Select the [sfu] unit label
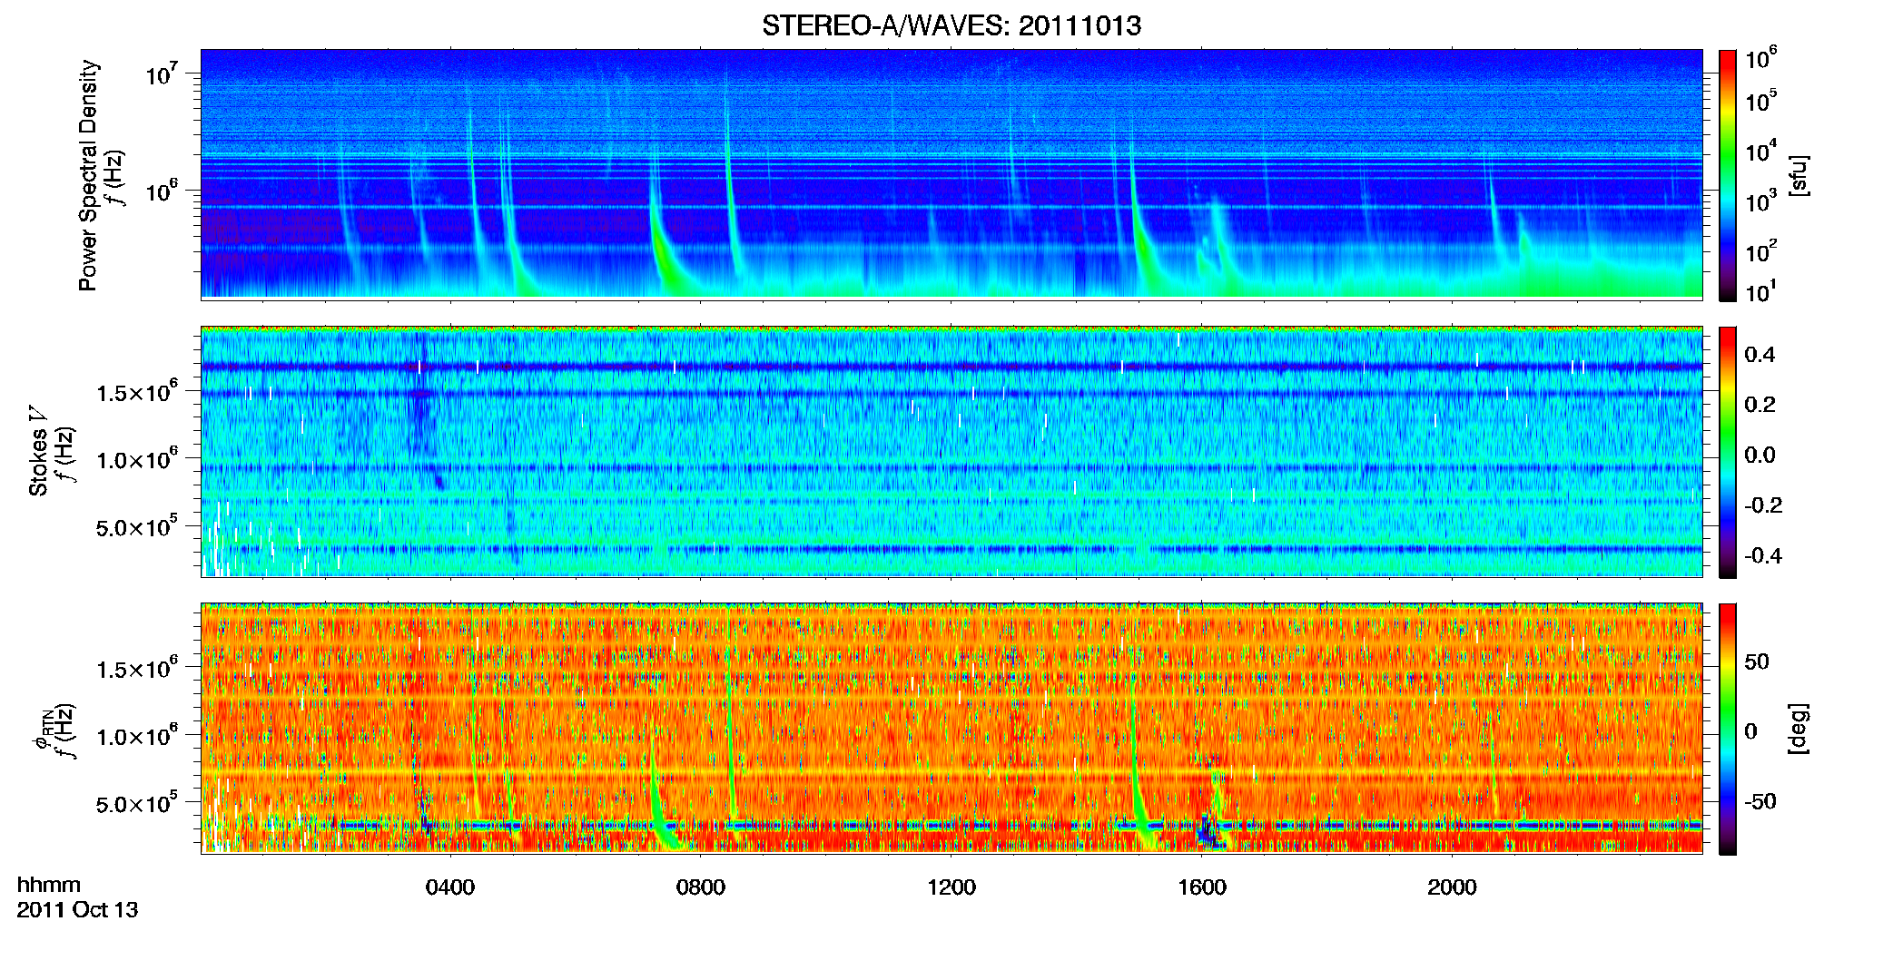The image size is (1903, 980). coord(1798,176)
